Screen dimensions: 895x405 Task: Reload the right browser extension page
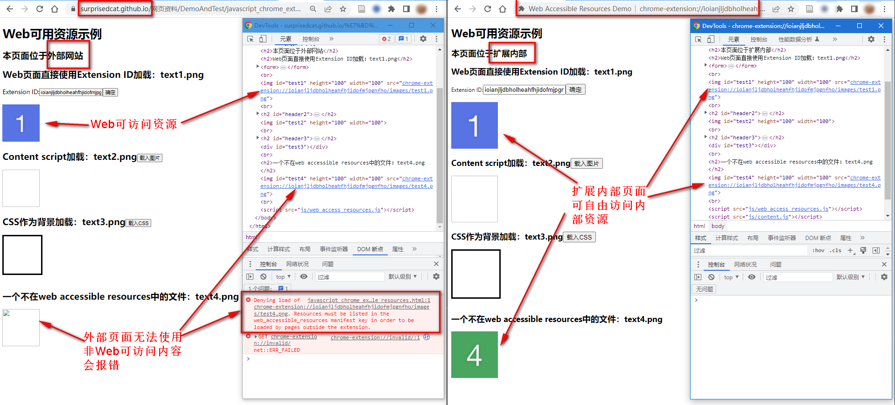point(488,9)
